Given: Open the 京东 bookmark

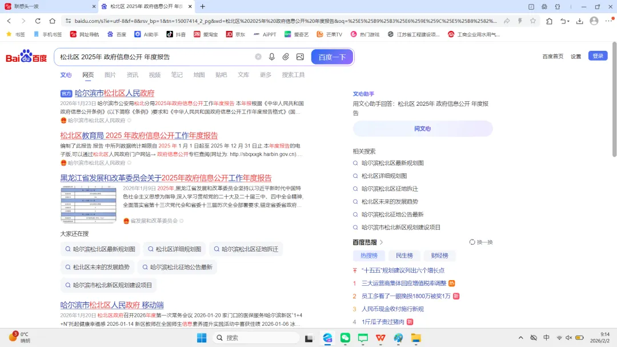Looking at the screenshot, I should point(235,34).
